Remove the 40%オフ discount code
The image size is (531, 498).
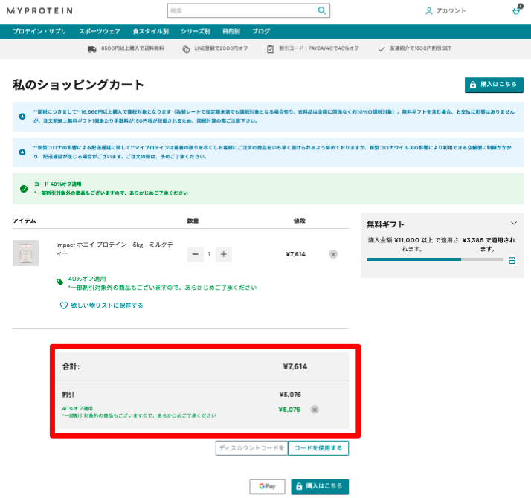315,410
